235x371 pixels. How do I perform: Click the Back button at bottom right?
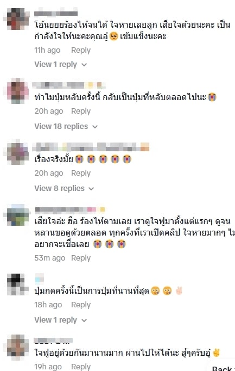tap(222, 368)
